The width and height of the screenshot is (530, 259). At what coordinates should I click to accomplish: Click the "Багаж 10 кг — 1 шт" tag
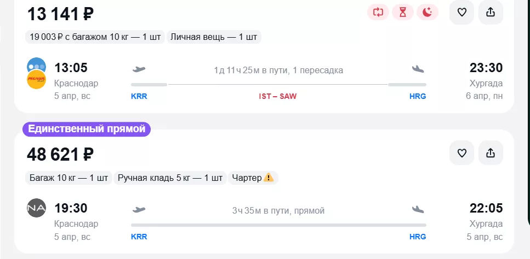pyautogui.click(x=69, y=178)
